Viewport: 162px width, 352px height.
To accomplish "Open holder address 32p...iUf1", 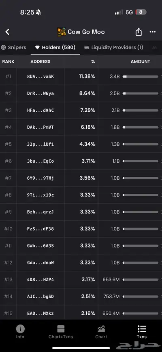I will (40, 144).
